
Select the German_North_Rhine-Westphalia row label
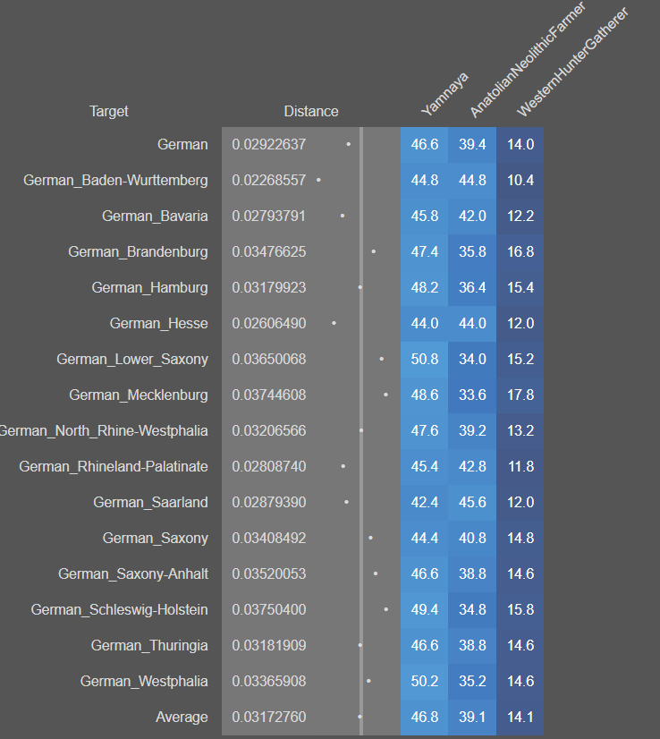coord(104,430)
